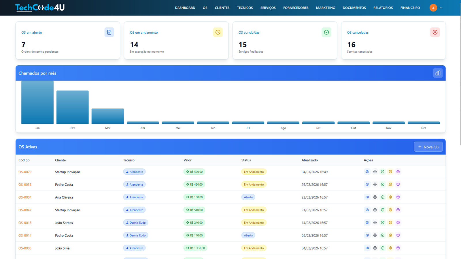This screenshot has width=461, height=259.
Task: Toggle the green check on the OS-0014 row
Action: click(x=383, y=235)
